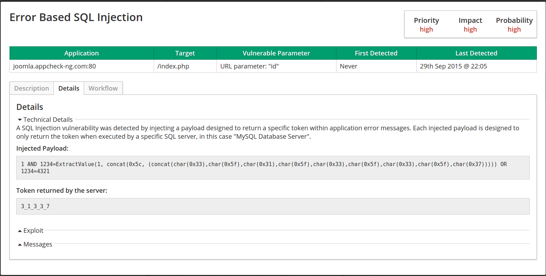This screenshot has width=546, height=276.
Task: Click the /index.php target cell
Action: coord(173,66)
